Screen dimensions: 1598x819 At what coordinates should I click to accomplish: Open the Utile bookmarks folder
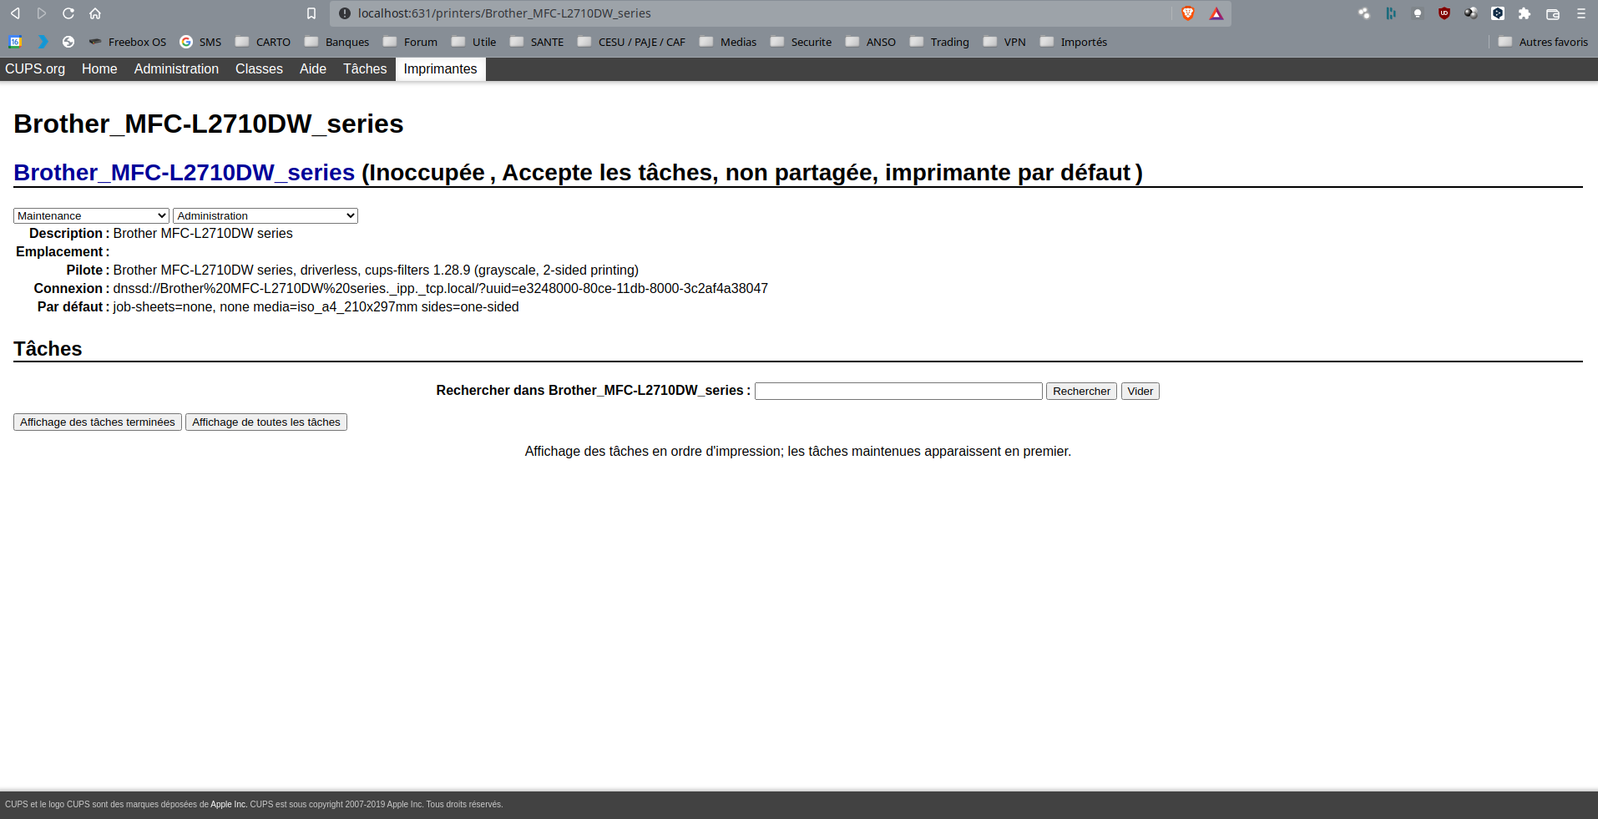click(473, 42)
